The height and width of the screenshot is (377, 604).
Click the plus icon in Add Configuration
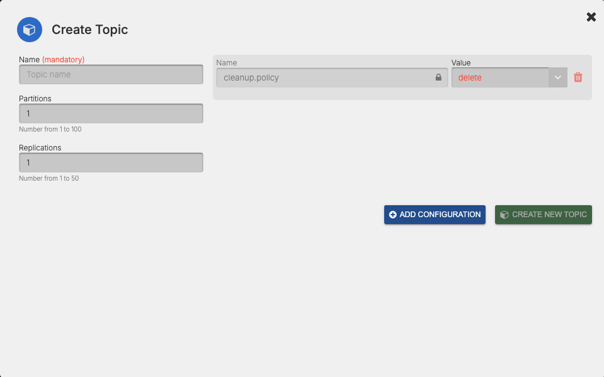pyautogui.click(x=392, y=214)
